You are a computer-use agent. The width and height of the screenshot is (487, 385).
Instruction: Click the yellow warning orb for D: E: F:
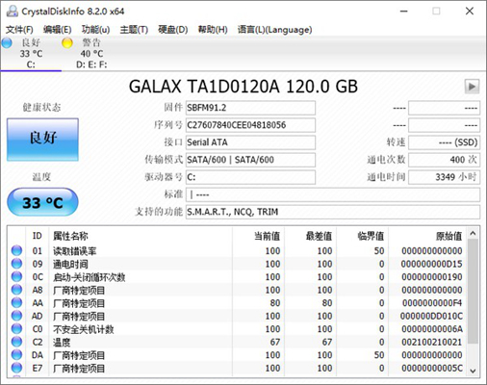click(x=67, y=42)
